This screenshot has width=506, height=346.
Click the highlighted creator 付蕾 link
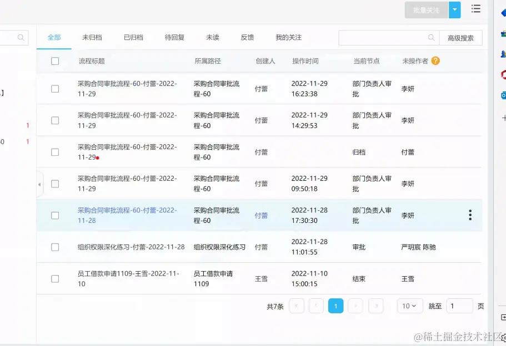[x=261, y=215]
